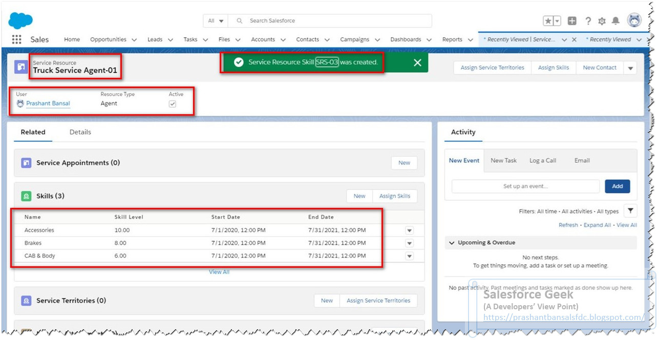Click the Add event button
Screen dimensions: 659x340
click(x=618, y=186)
